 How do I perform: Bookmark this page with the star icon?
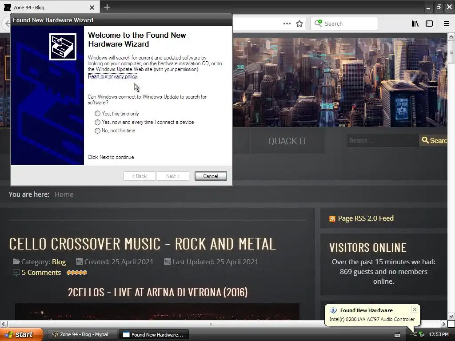pyautogui.click(x=299, y=24)
